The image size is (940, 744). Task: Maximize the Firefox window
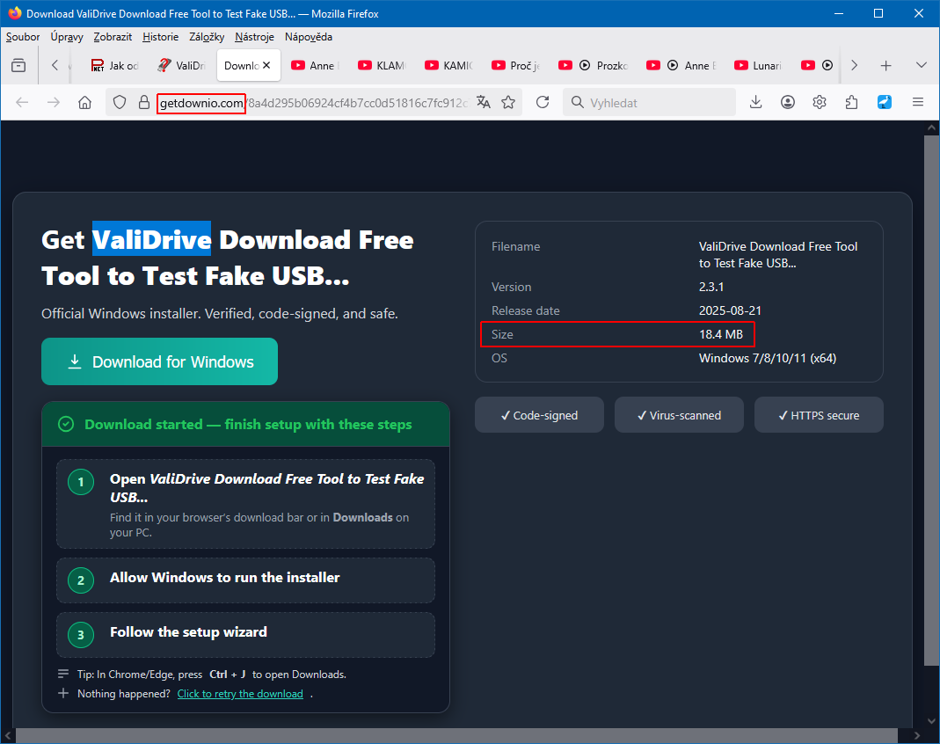pos(878,13)
